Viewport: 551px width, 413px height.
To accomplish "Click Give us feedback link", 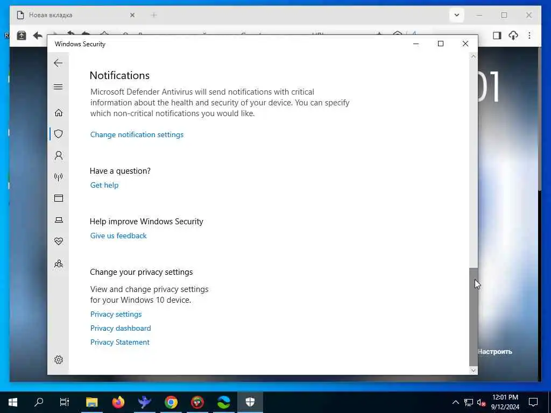I will coord(118,236).
